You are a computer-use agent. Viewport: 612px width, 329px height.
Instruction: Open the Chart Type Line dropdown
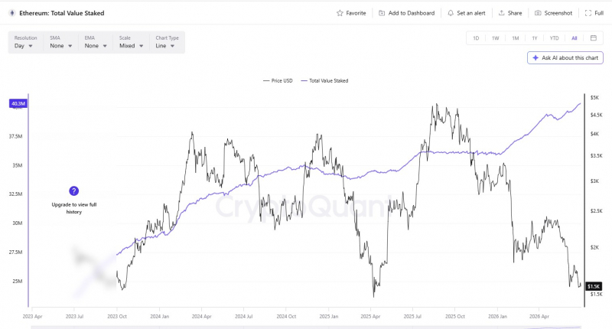click(167, 42)
